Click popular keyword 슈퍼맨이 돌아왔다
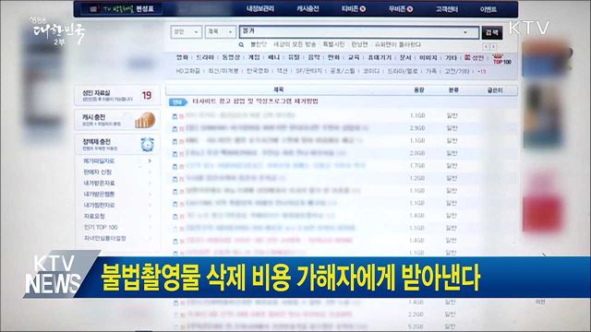 pos(398,44)
